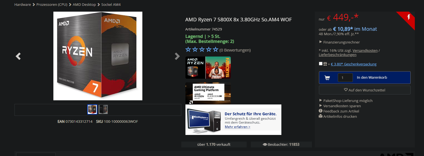Click the gift box icon

click(325, 64)
